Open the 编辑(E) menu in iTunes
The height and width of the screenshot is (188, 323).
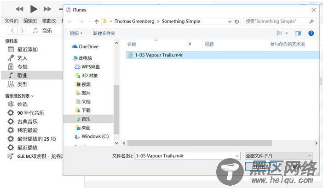click(30, 21)
